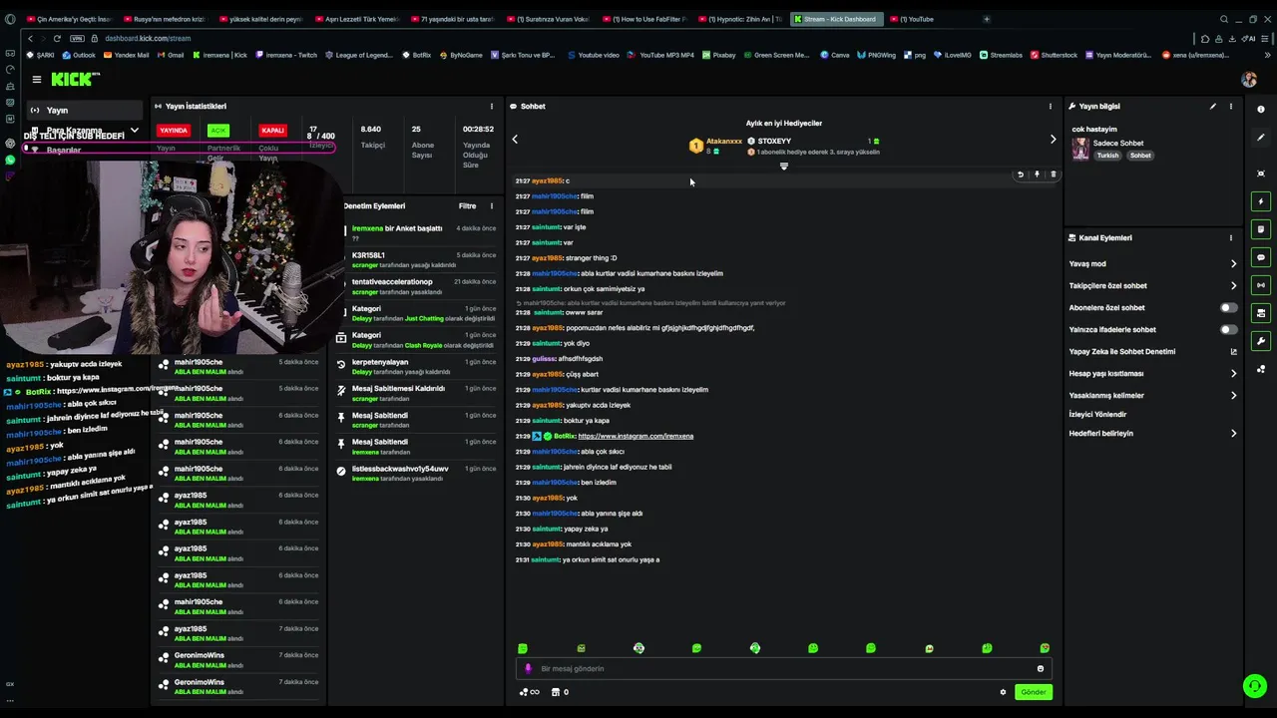The image size is (1277, 718).
Task: Click the first quick emote below chat
Action: [x=522, y=648]
